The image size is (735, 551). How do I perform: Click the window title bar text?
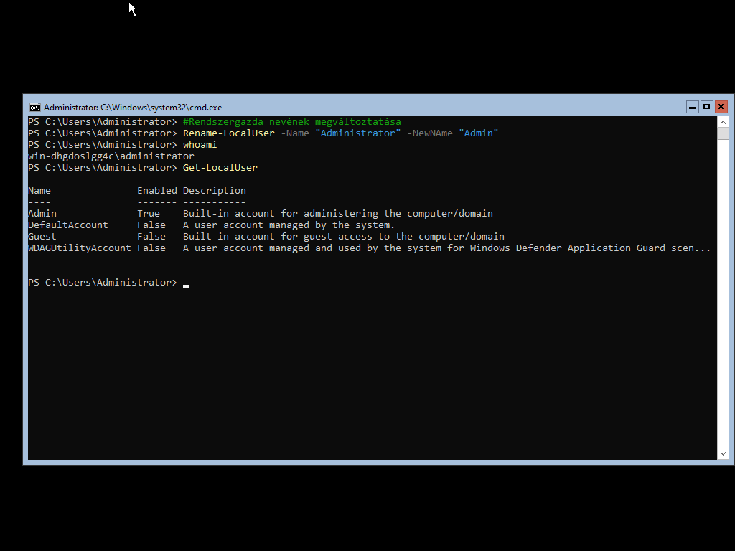(133, 107)
